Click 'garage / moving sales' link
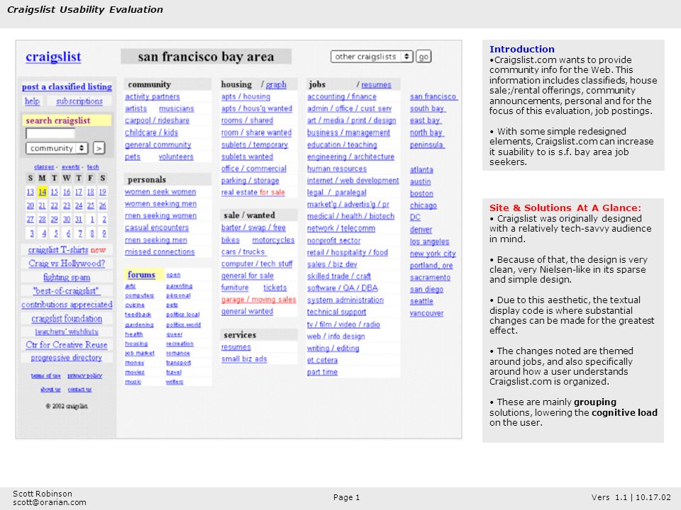Screen dimensions: 681x510 coord(259,300)
